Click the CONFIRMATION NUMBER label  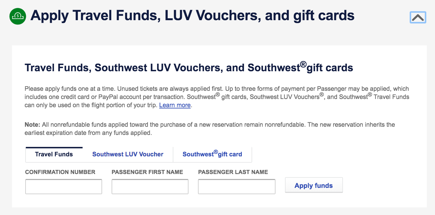60,172
